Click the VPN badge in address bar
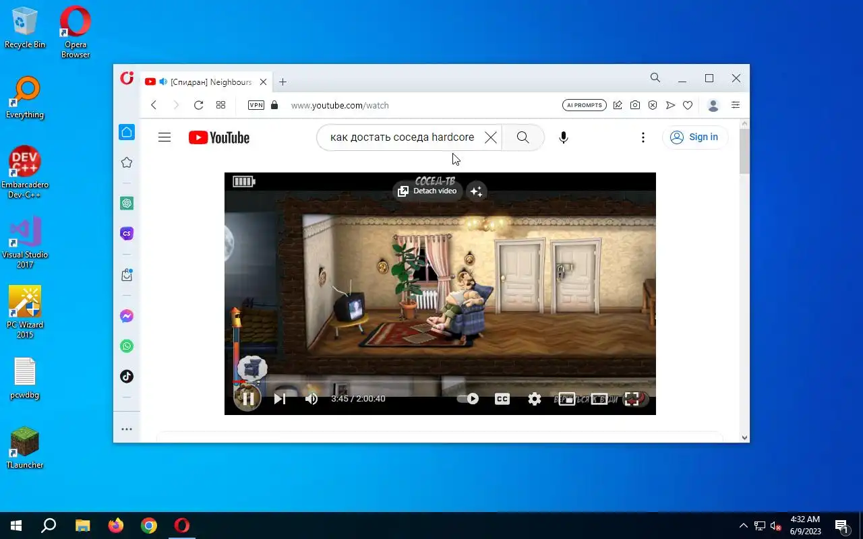The image size is (863, 539). coord(256,105)
